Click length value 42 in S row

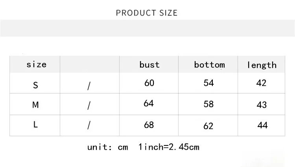click(261, 83)
